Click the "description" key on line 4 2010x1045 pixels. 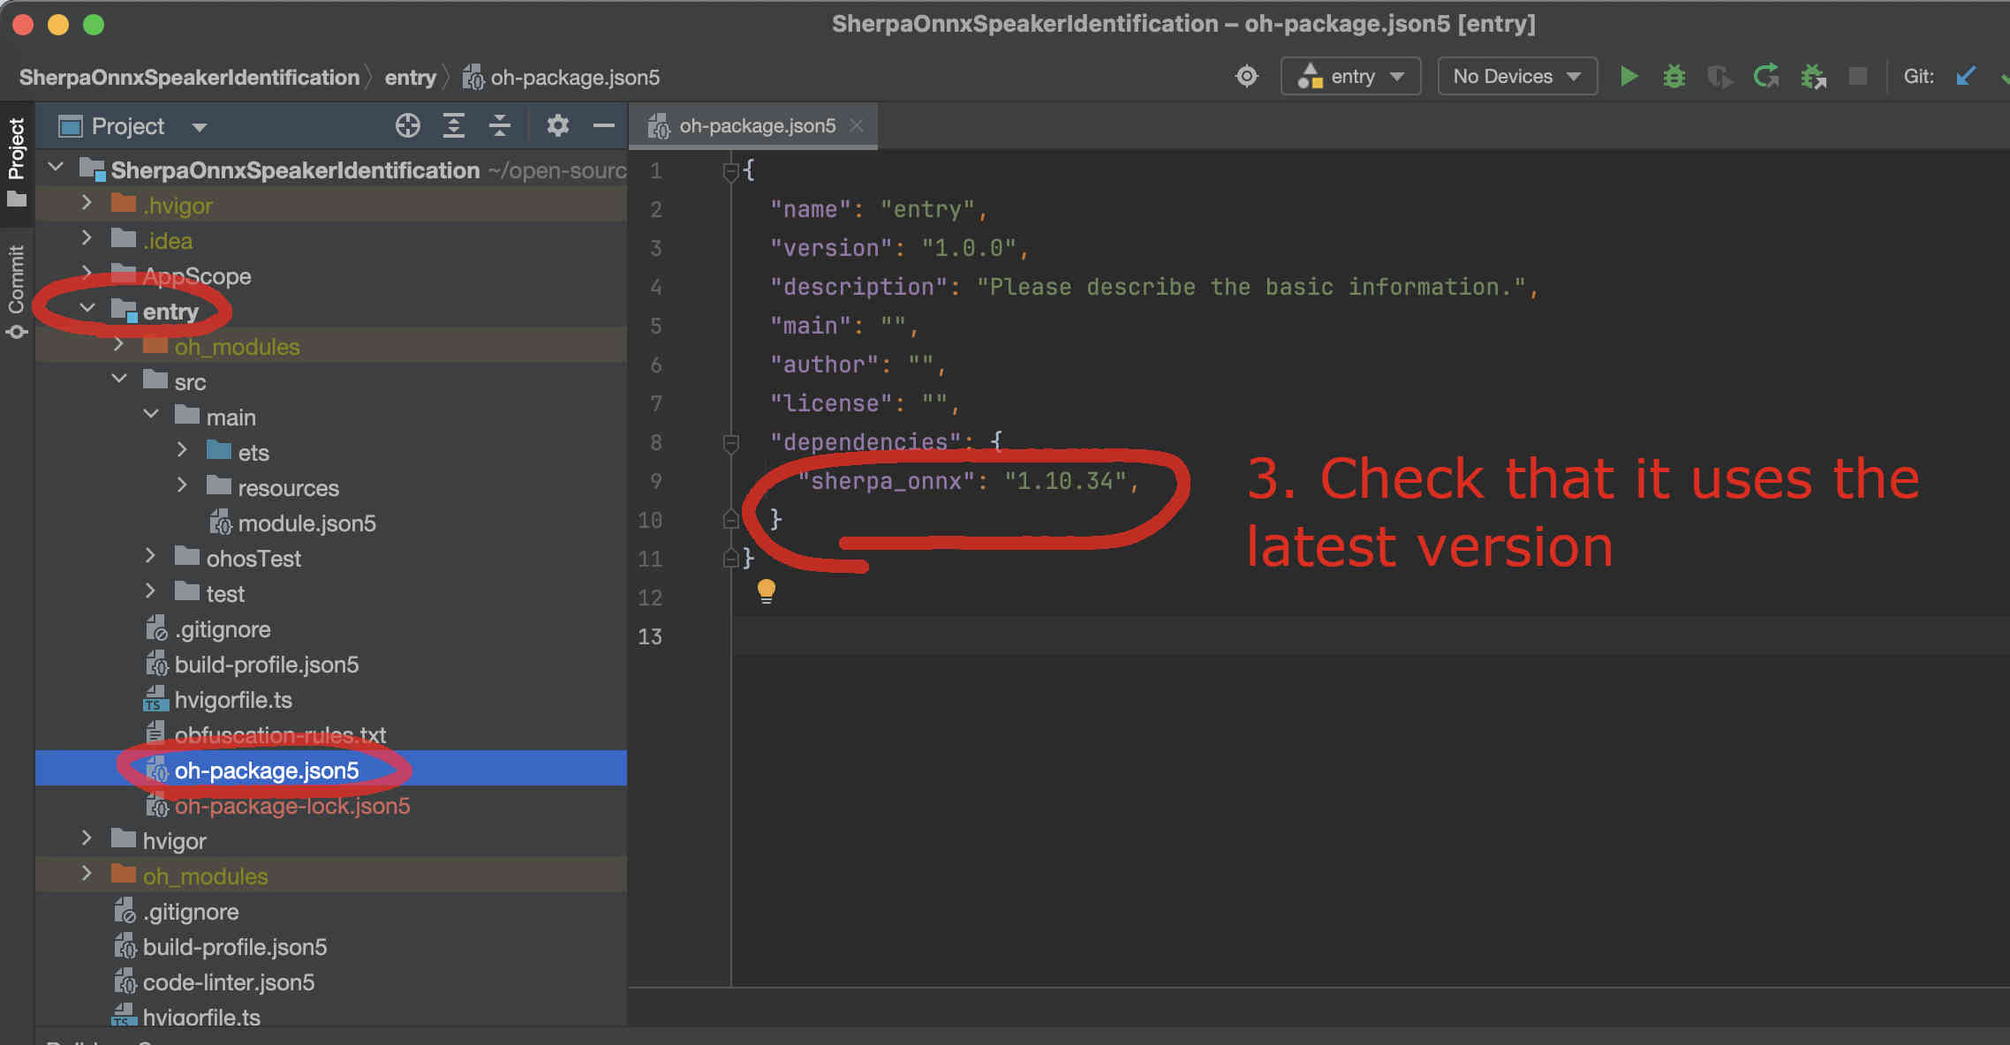coord(858,287)
